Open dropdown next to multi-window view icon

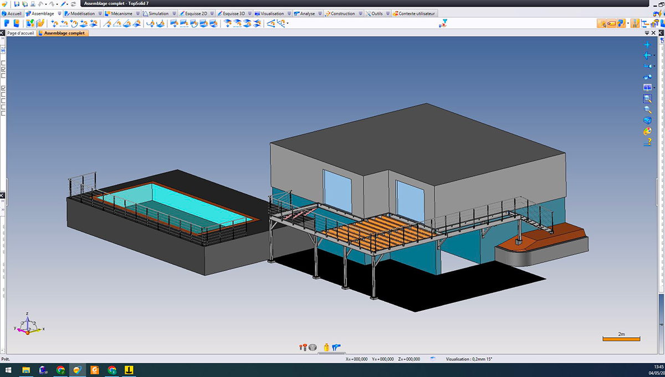[654, 87]
